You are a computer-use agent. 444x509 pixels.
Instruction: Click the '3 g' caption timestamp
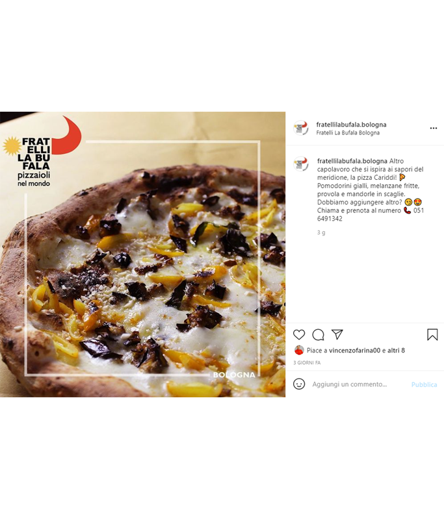pos(321,232)
